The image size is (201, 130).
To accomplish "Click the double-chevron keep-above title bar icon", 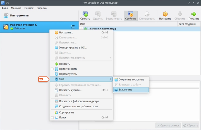I will point(8,3).
